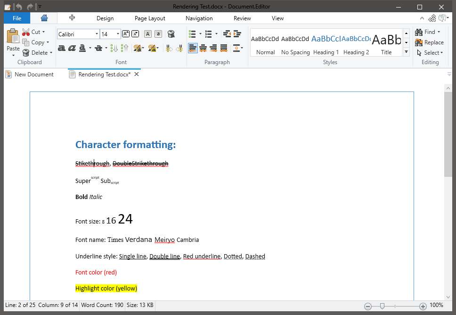
Task: Collapse the ribbon with the chevron
Action: click(x=422, y=18)
